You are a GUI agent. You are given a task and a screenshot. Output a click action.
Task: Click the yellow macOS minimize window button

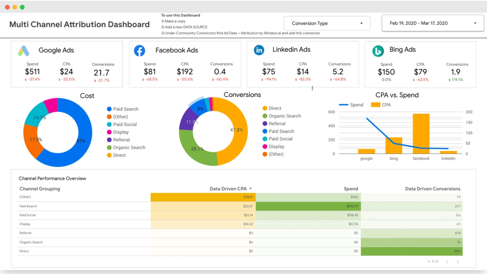(15, 7)
